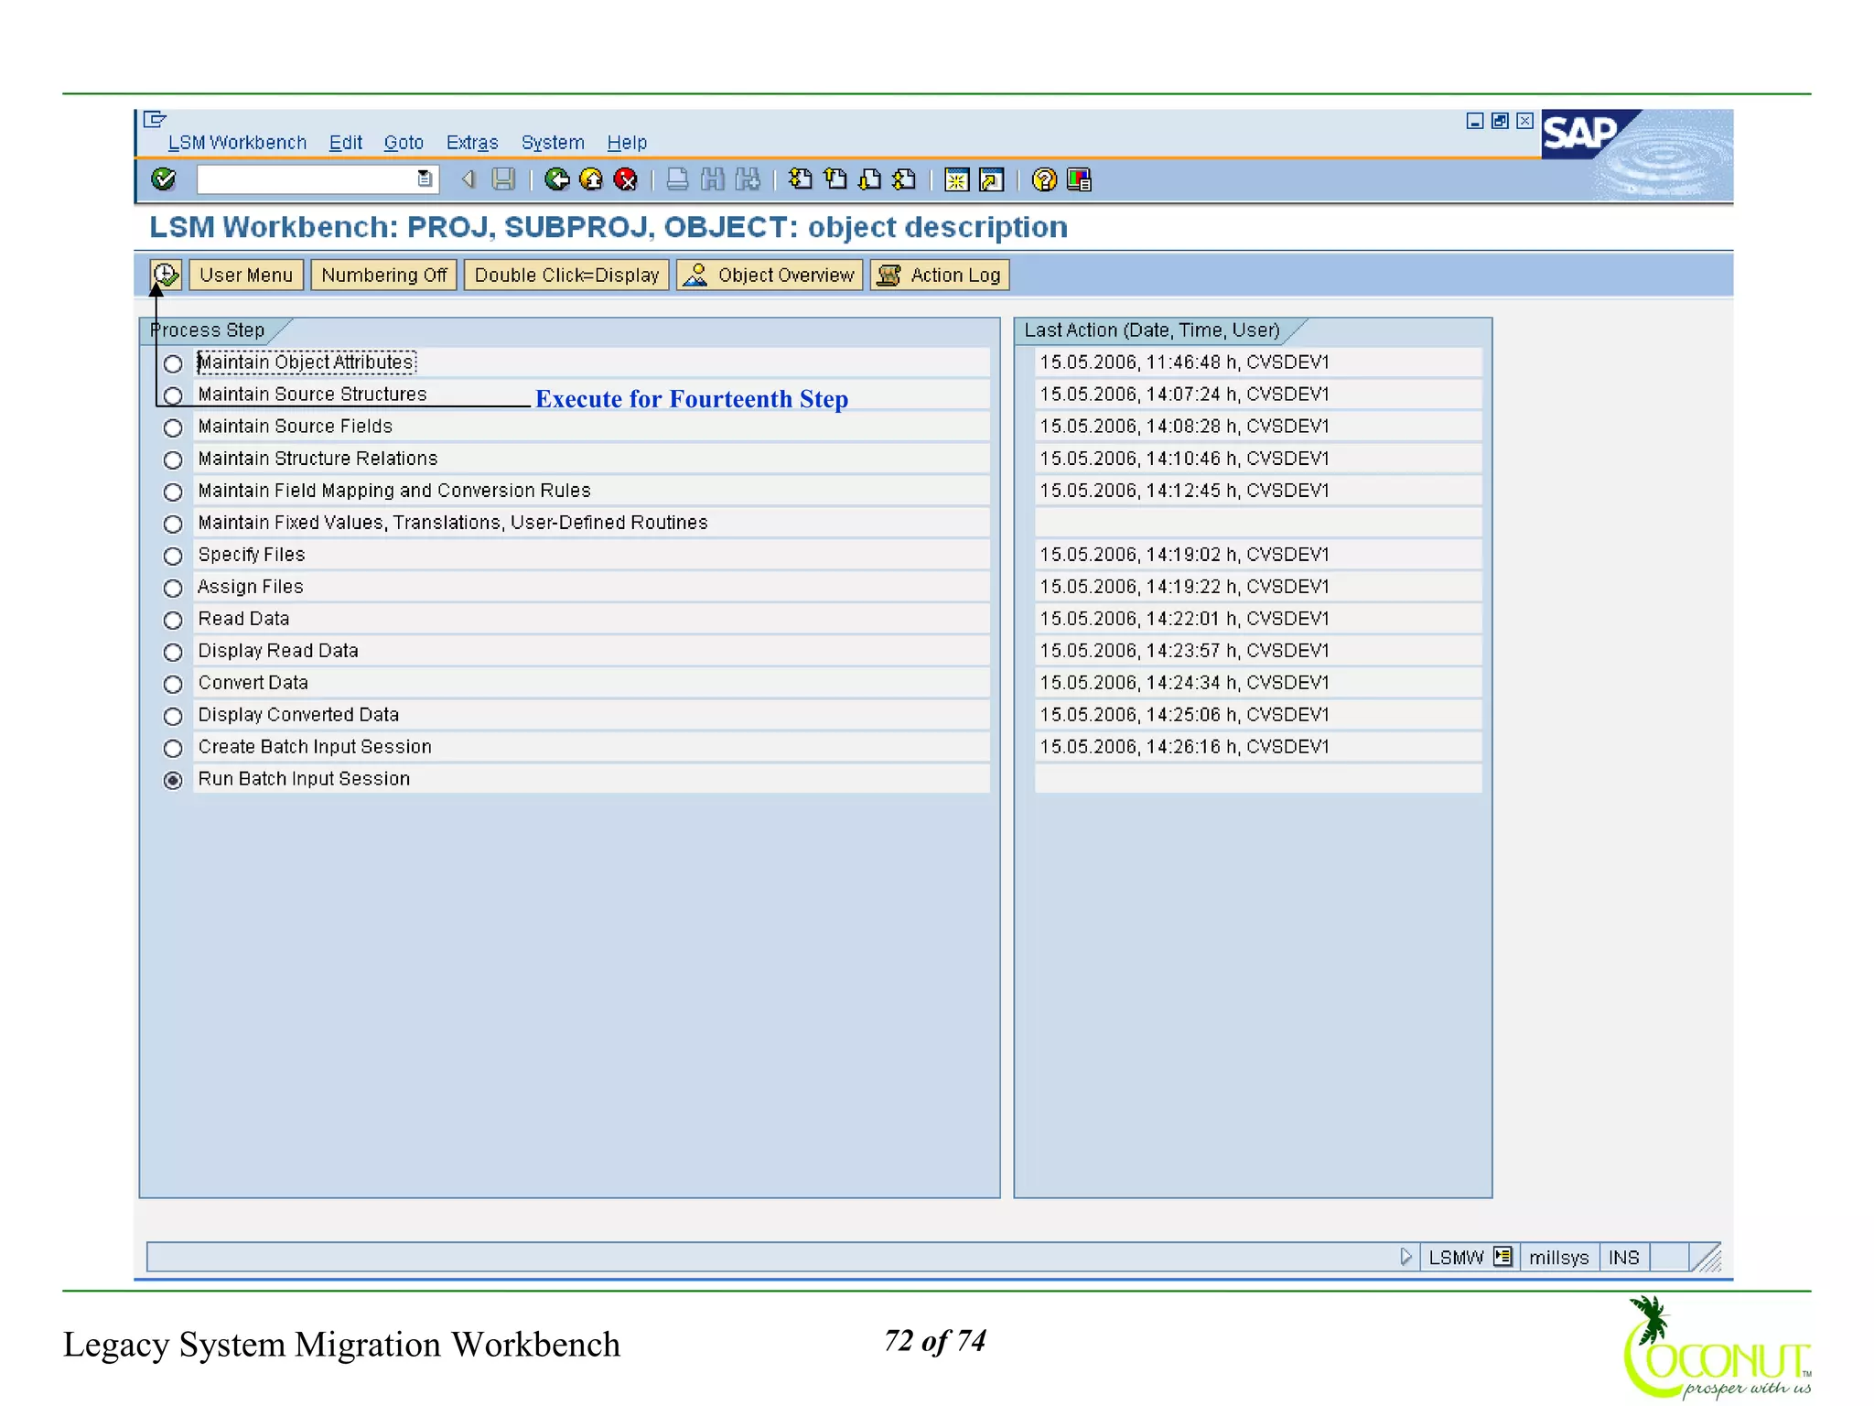This screenshot has height=1406, width=1874.
Task: Click the 'Maintain Structure Relations' step text
Action: tap(318, 459)
